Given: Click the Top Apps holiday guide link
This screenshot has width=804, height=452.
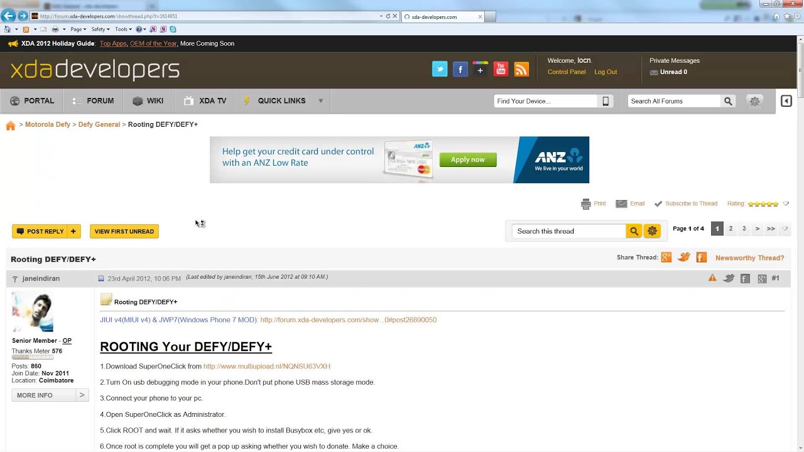Looking at the screenshot, I should tap(113, 44).
